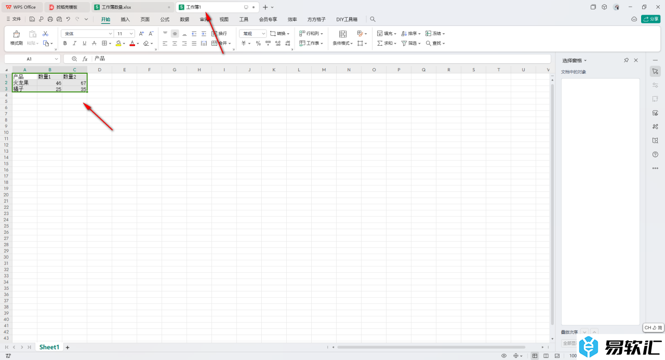This screenshot has height=360, width=665.
Task: Decrease indent
Action: [x=194, y=33]
